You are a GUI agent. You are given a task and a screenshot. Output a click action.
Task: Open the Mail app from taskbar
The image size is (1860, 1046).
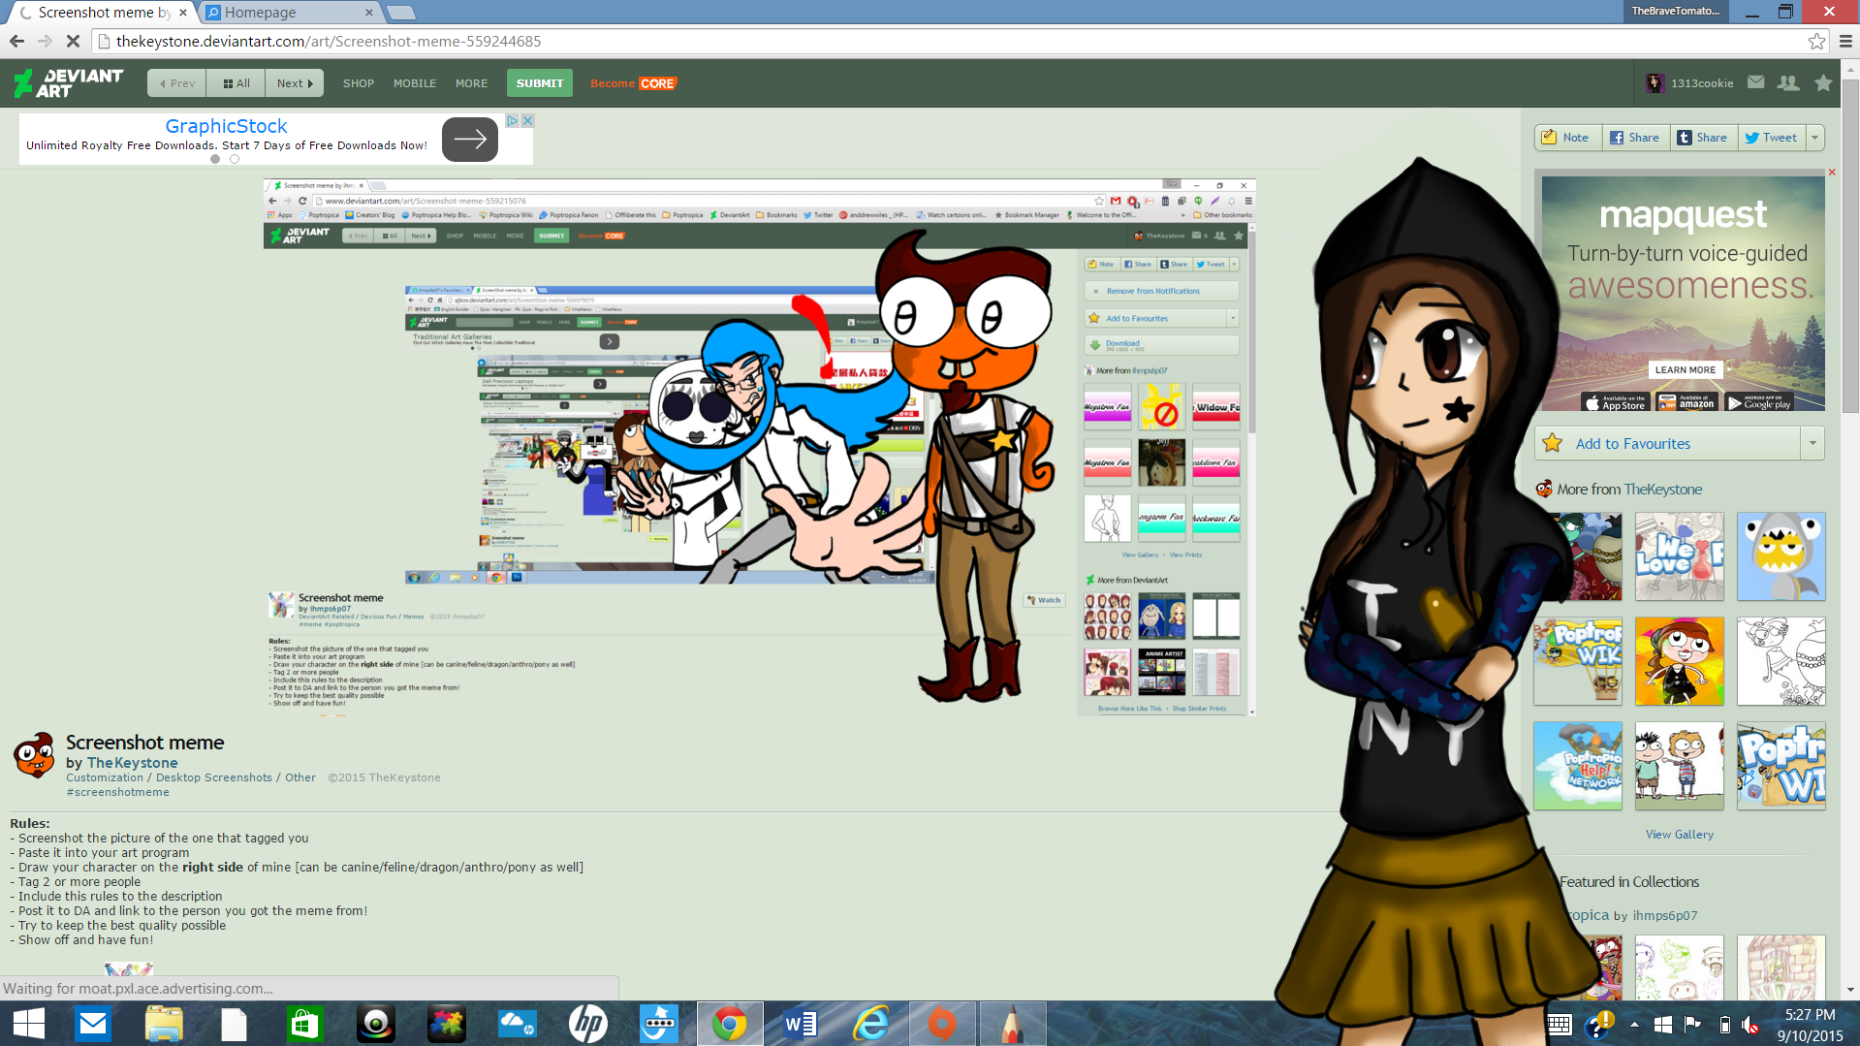click(93, 1024)
